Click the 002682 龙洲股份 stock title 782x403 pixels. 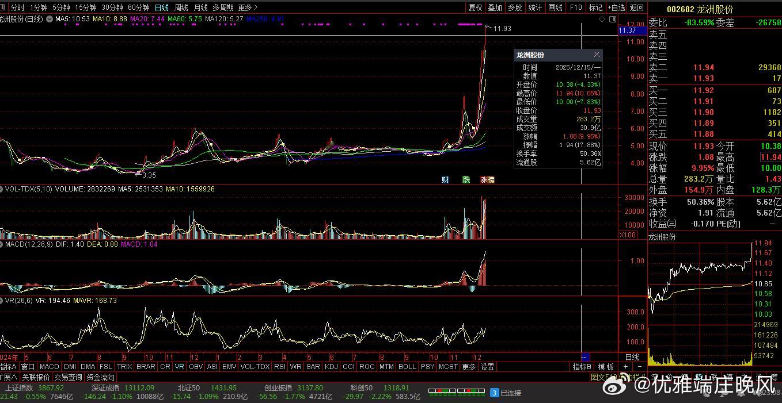[x=700, y=9]
